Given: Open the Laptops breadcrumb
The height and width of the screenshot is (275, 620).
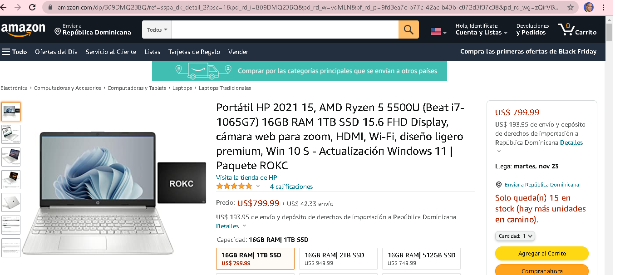Looking at the screenshot, I should click(x=182, y=88).
